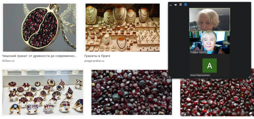
Task: Open the 'Чешский гранат: от древности' title link
Action: click(39, 56)
